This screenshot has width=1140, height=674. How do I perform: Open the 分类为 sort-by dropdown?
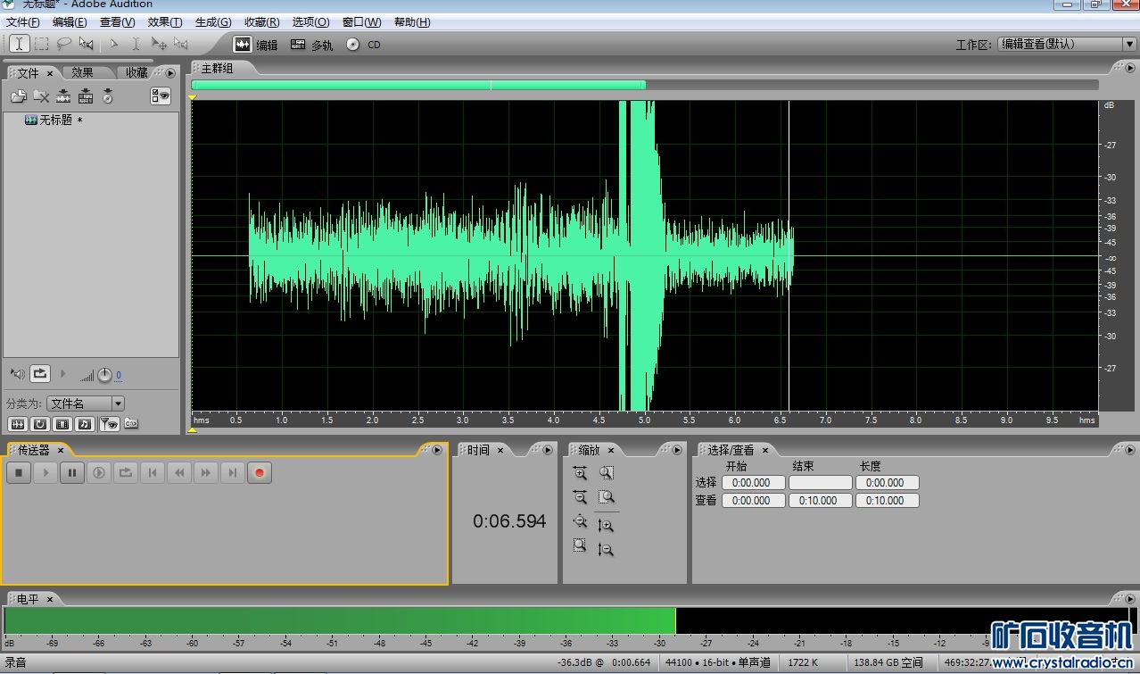118,404
